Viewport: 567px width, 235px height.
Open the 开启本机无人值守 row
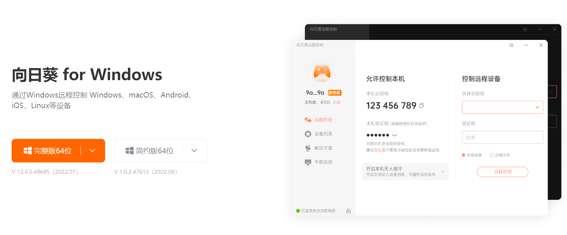click(405, 172)
